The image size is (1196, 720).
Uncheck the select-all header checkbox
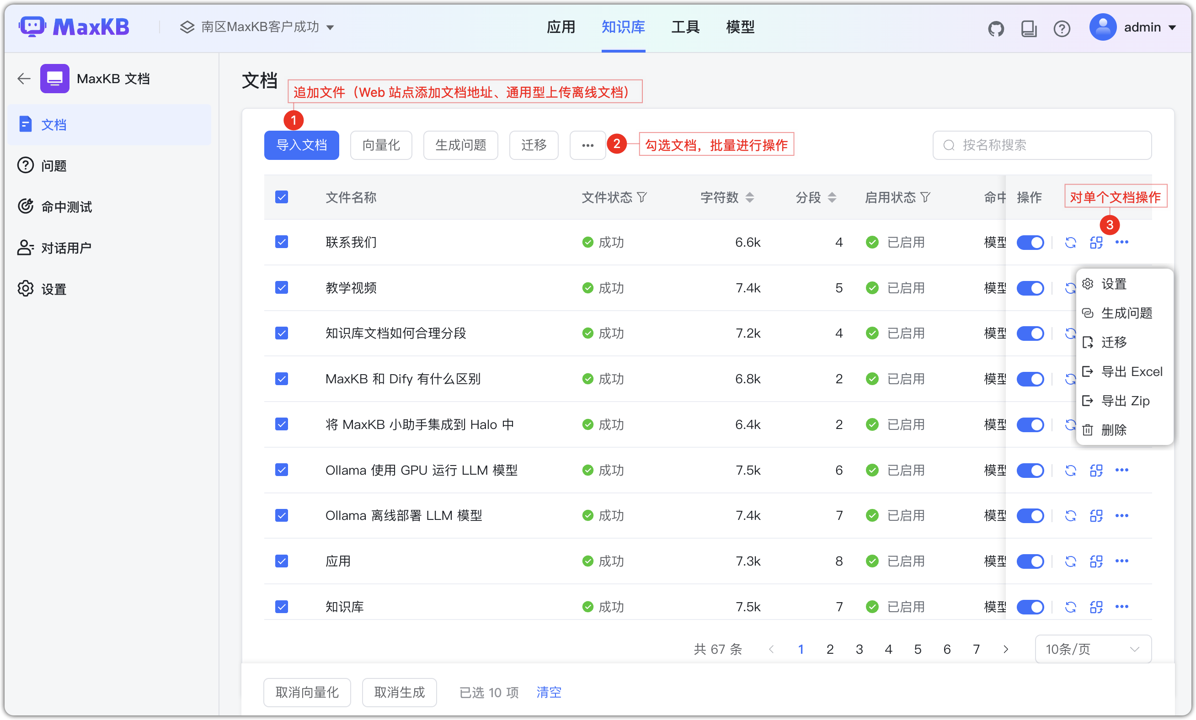(x=282, y=197)
